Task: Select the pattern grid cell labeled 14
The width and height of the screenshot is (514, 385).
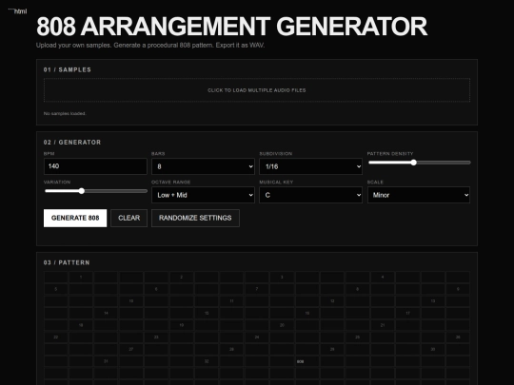Action: (x=107, y=314)
